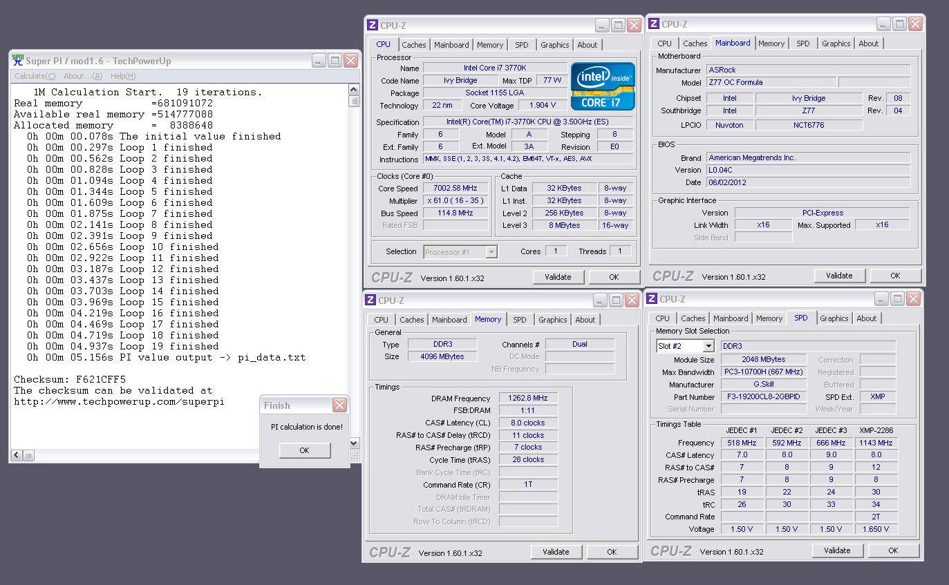Click Validate in the Memory window
The image size is (949, 585).
pos(556,552)
